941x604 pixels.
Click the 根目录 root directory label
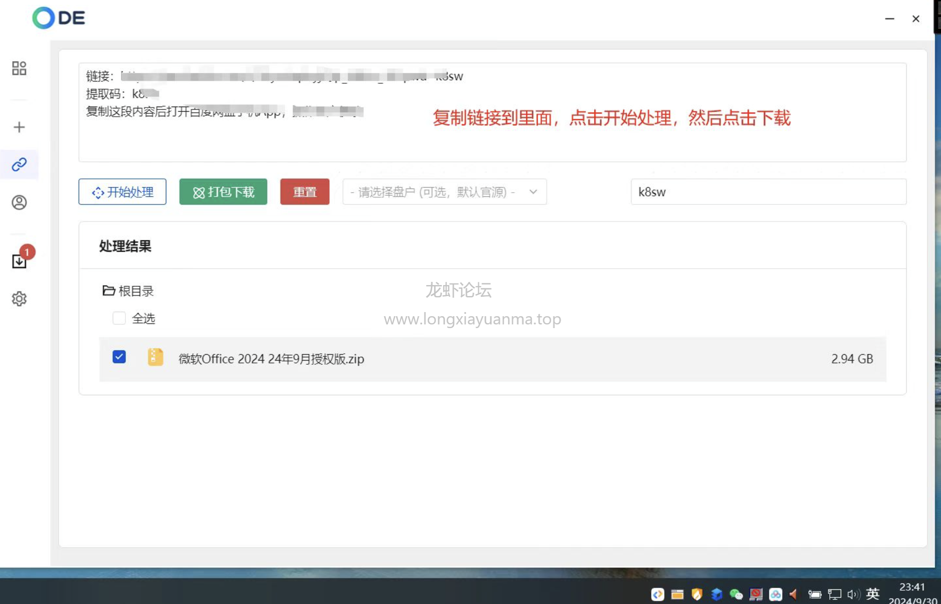136,291
